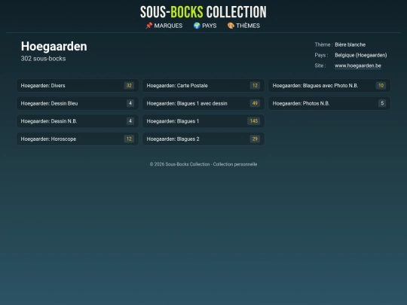Viewport: 407px width, 305px height.
Task: Open the Hoegaarden: Photos N.B. series
Action: 329,103
